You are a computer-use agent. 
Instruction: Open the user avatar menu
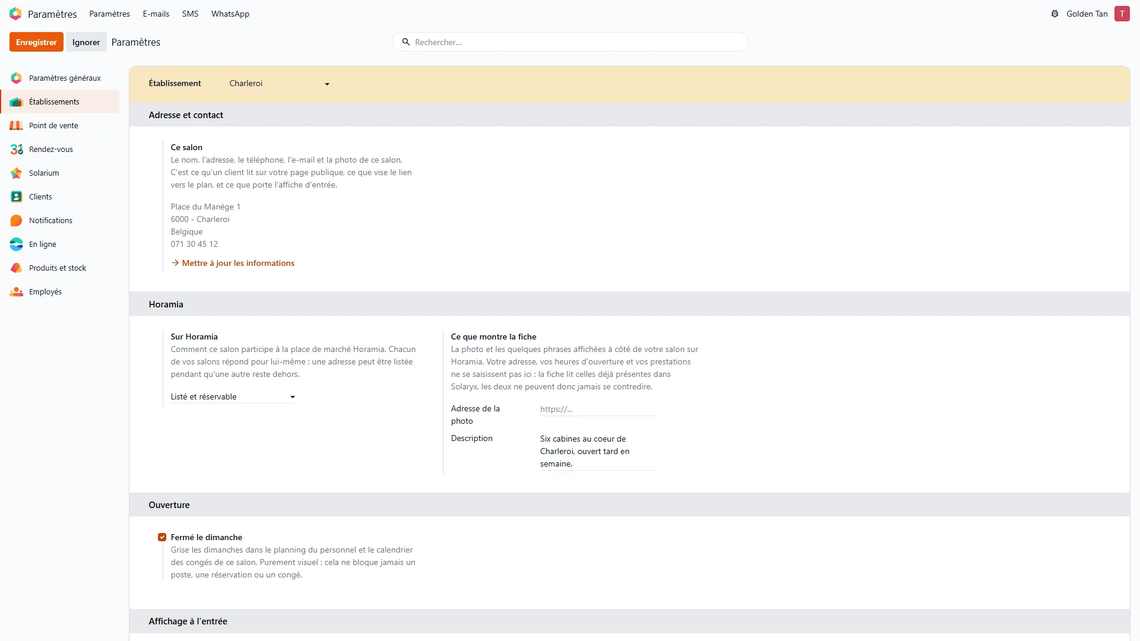1122,14
